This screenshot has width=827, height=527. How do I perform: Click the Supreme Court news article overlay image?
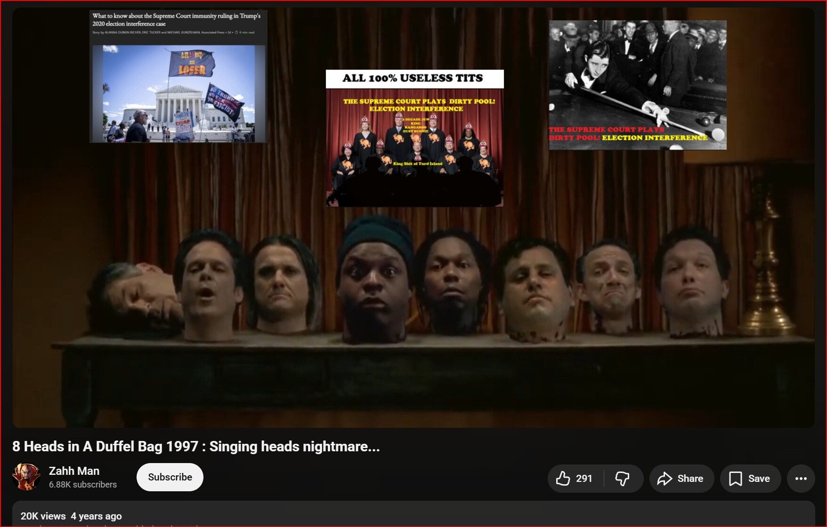point(178,76)
